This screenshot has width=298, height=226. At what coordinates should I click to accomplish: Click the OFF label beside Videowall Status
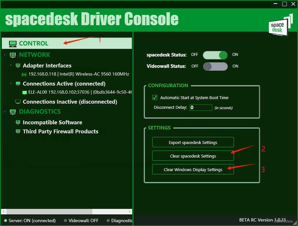tap(195, 66)
